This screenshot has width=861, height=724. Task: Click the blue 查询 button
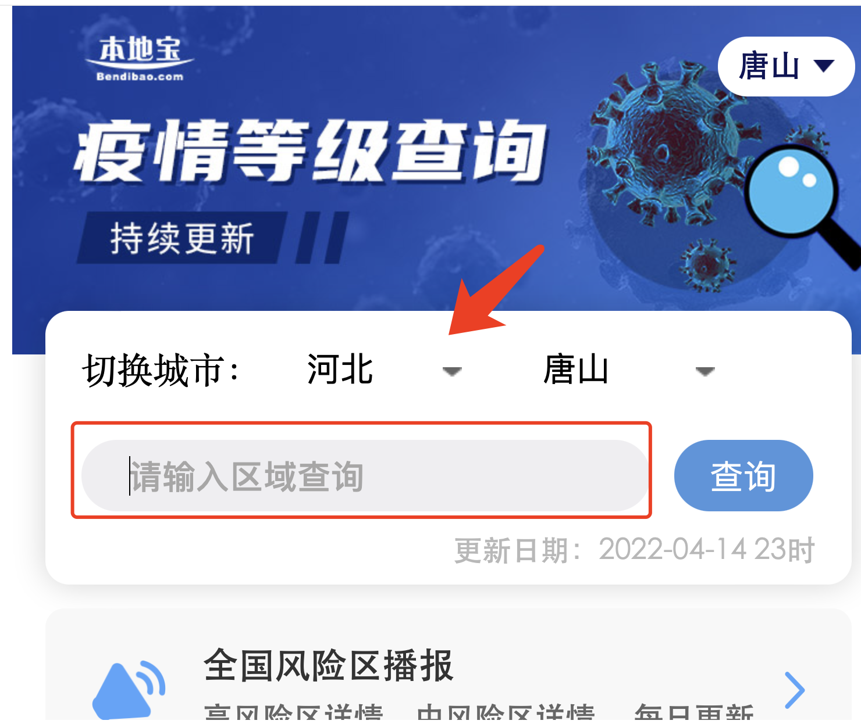pyautogui.click(x=743, y=476)
